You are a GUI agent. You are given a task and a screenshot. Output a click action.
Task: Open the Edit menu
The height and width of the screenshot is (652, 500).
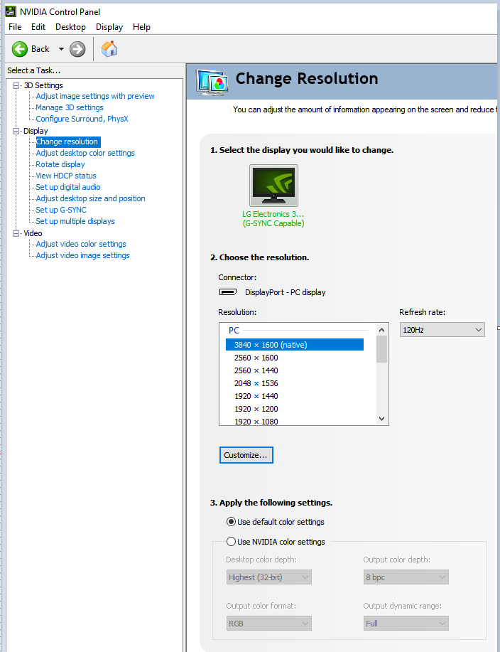coord(38,27)
